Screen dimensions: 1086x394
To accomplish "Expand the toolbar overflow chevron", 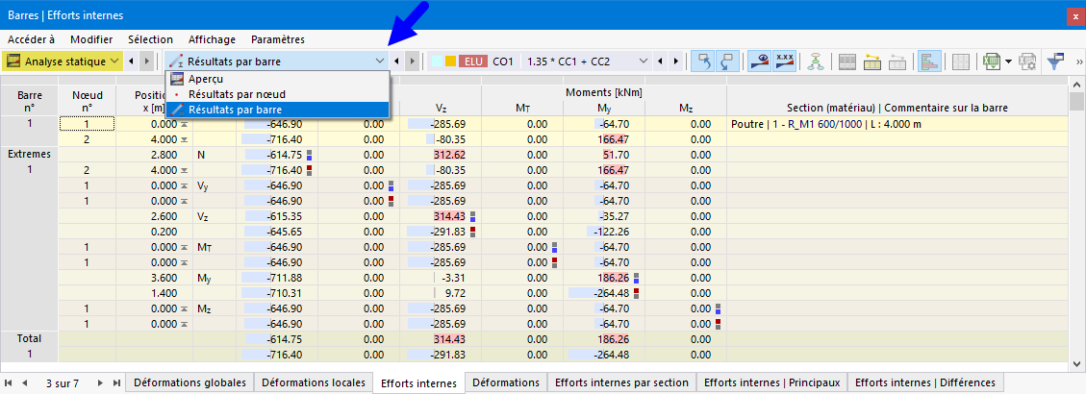I will click(1079, 62).
